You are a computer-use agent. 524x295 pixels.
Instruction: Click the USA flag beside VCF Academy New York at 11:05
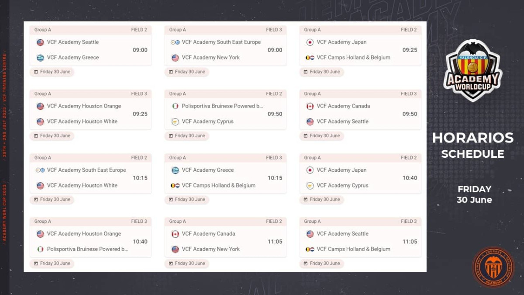175,250
